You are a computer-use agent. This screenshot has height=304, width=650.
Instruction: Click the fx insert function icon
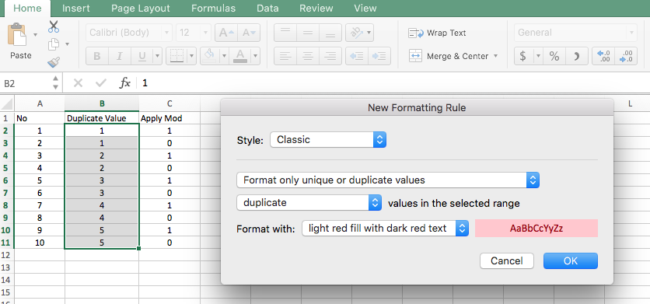124,83
